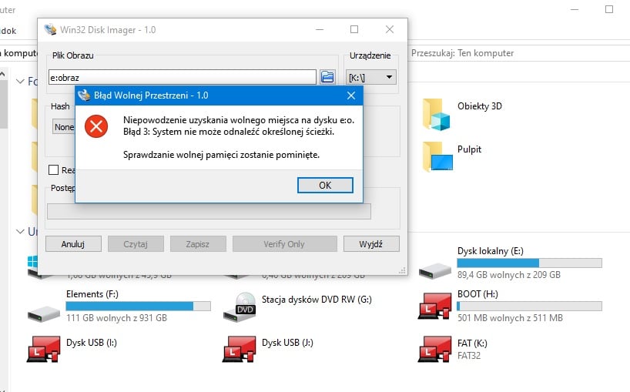Click OK in the error dialog
This screenshot has height=392, width=630.
tap(325, 185)
